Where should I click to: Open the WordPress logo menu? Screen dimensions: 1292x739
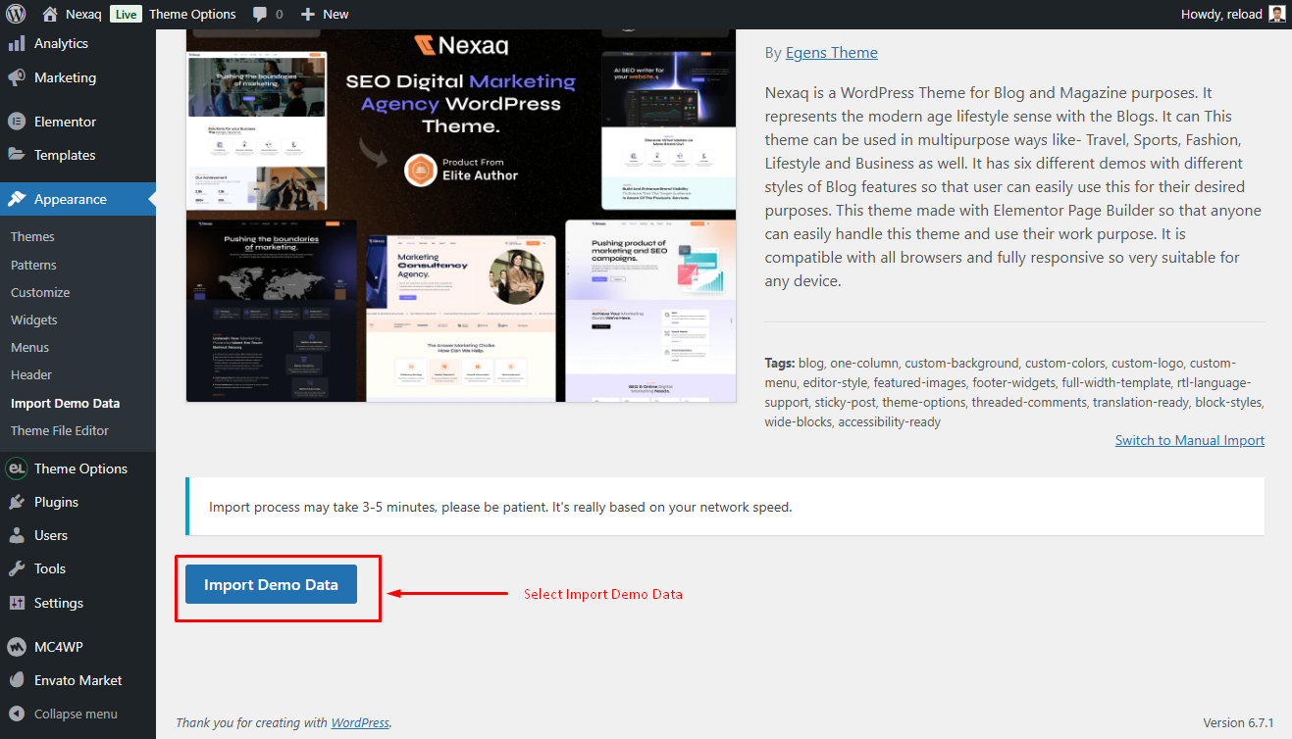click(x=15, y=14)
